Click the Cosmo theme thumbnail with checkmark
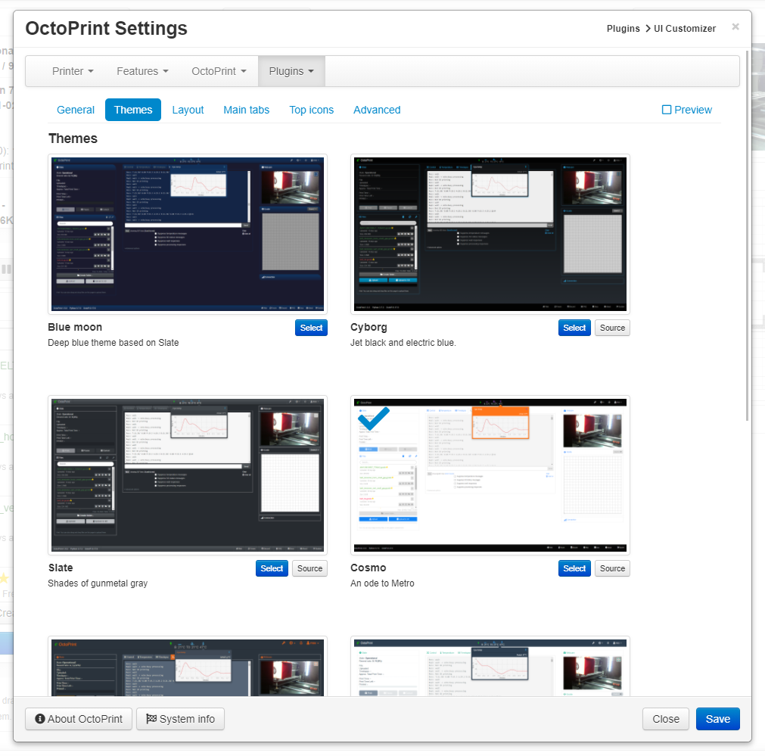 [490, 475]
